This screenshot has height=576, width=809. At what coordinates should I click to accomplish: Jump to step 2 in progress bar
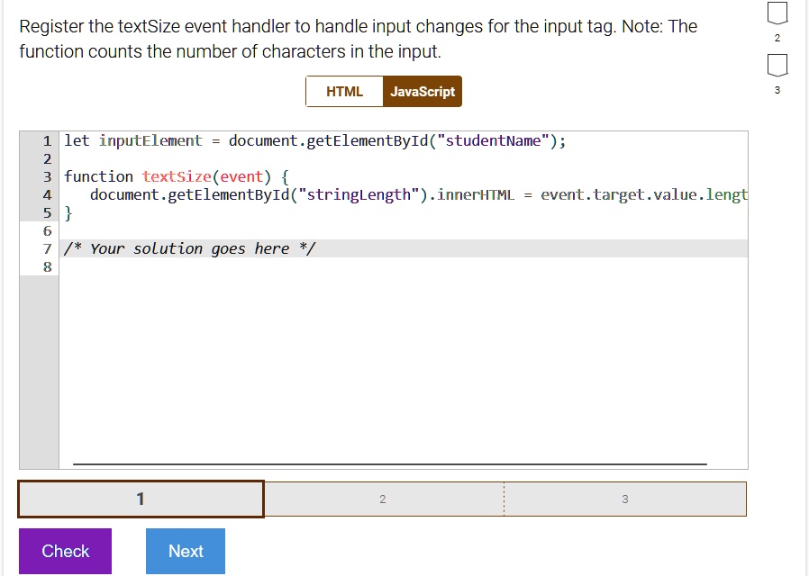point(383,499)
